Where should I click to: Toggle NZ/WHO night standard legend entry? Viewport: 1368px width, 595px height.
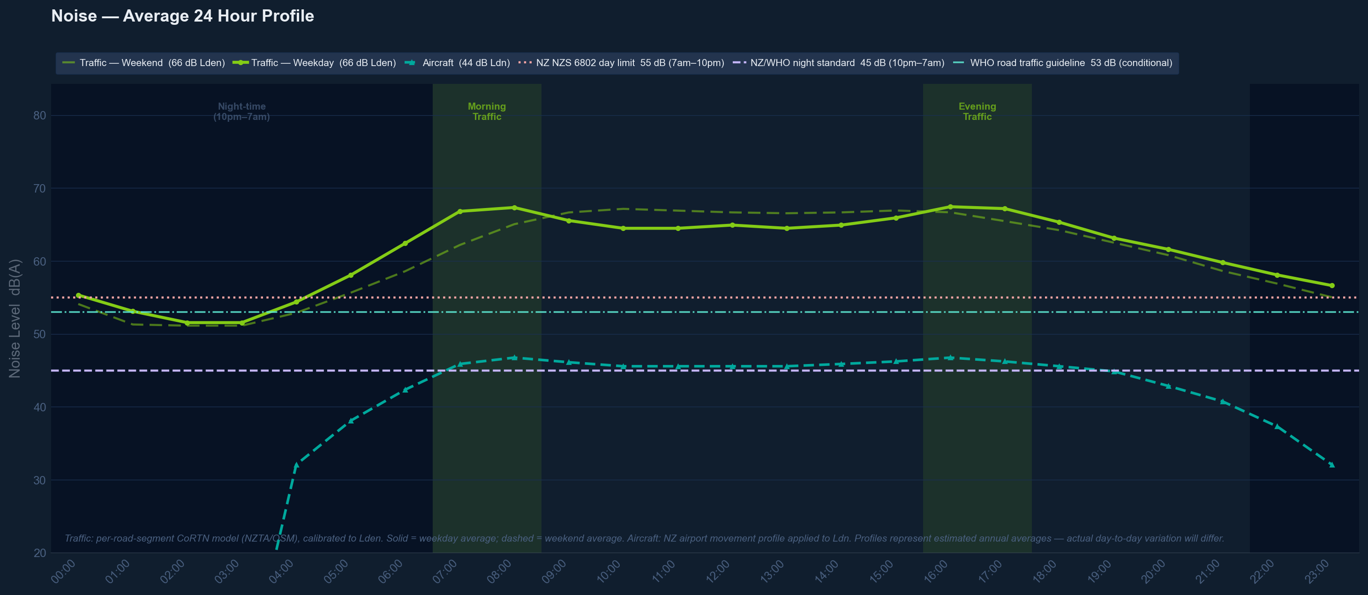pos(838,63)
